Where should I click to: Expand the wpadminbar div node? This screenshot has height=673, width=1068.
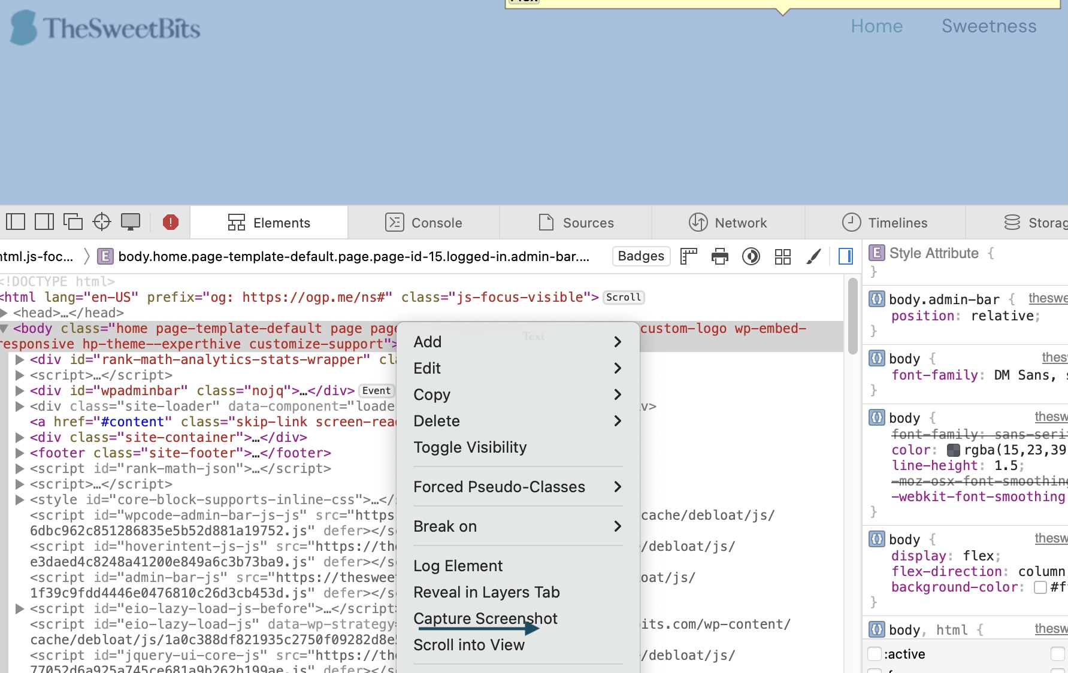(19, 390)
